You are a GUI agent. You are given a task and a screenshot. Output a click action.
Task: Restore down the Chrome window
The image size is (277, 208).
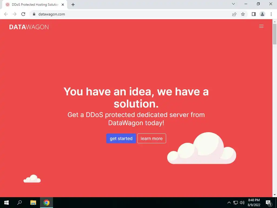click(x=258, y=4)
